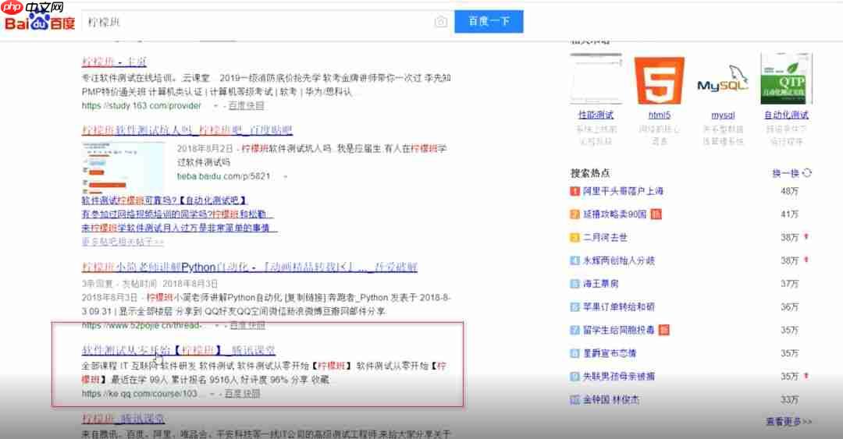This screenshot has height=439, width=843.
Task: Click the 搜索热点 section heading
Action: 590,173
